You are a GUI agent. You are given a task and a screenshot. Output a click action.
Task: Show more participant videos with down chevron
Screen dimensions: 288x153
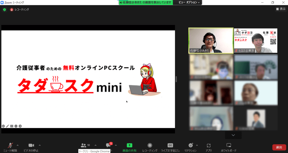click(x=233, y=135)
